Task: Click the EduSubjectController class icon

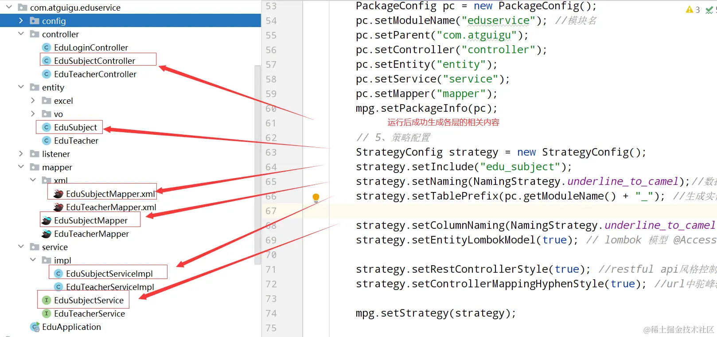Action: click(47, 61)
